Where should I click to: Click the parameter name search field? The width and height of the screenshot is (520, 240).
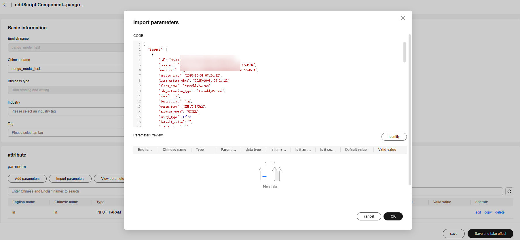(x=66, y=191)
